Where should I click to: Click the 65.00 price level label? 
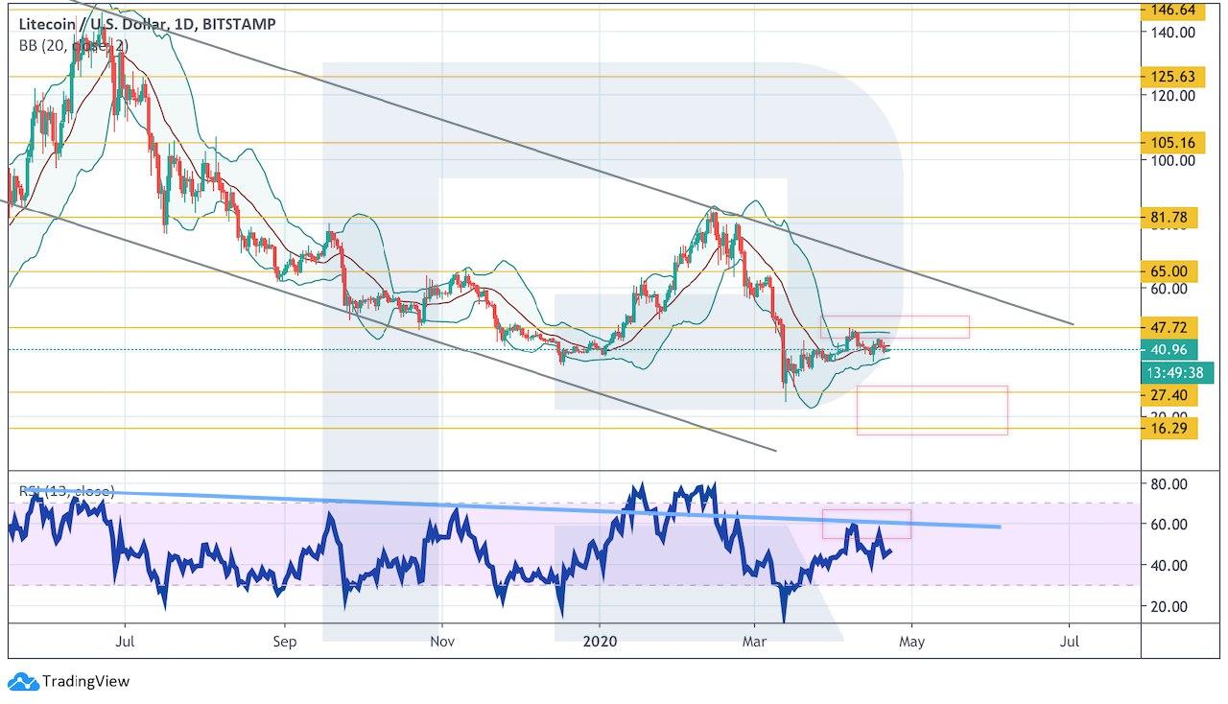pyautogui.click(x=1167, y=271)
